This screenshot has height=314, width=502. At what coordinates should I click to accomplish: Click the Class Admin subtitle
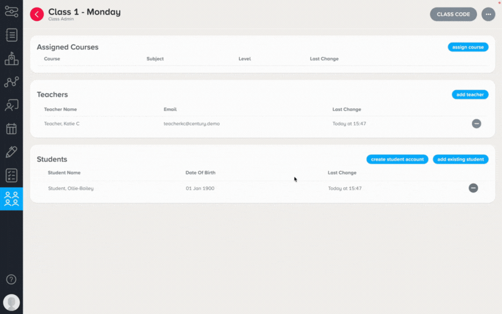[61, 19]
